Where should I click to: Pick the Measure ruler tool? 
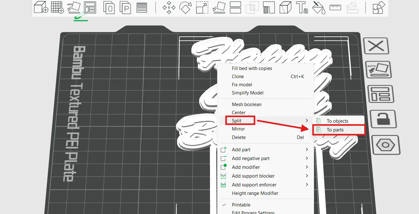tap(335, 7)
